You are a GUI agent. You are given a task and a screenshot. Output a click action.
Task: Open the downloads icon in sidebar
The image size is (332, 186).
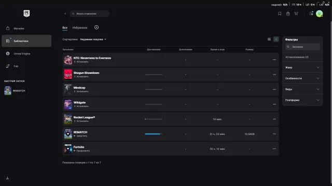coord(7,178)
